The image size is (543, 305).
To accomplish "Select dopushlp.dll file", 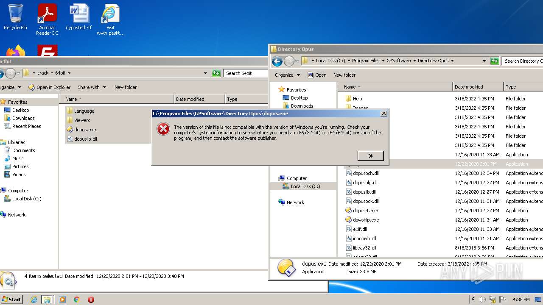I will [x=361, y=183].
